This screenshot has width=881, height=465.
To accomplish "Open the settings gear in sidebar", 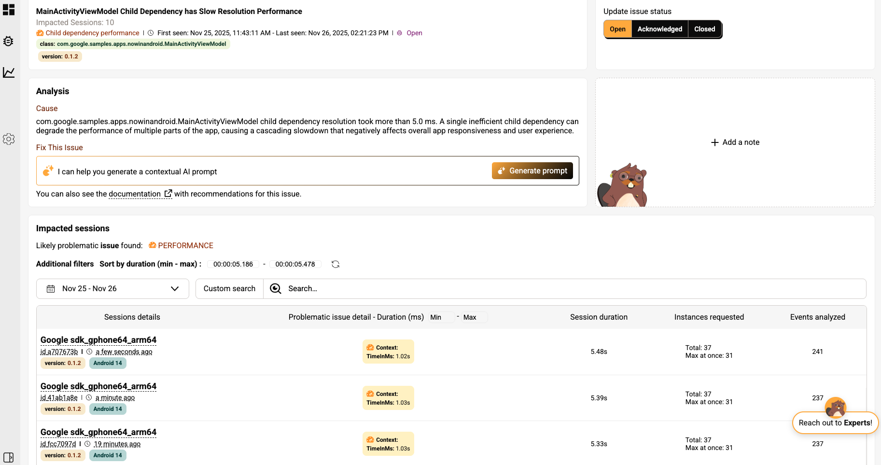I will 9,139.
